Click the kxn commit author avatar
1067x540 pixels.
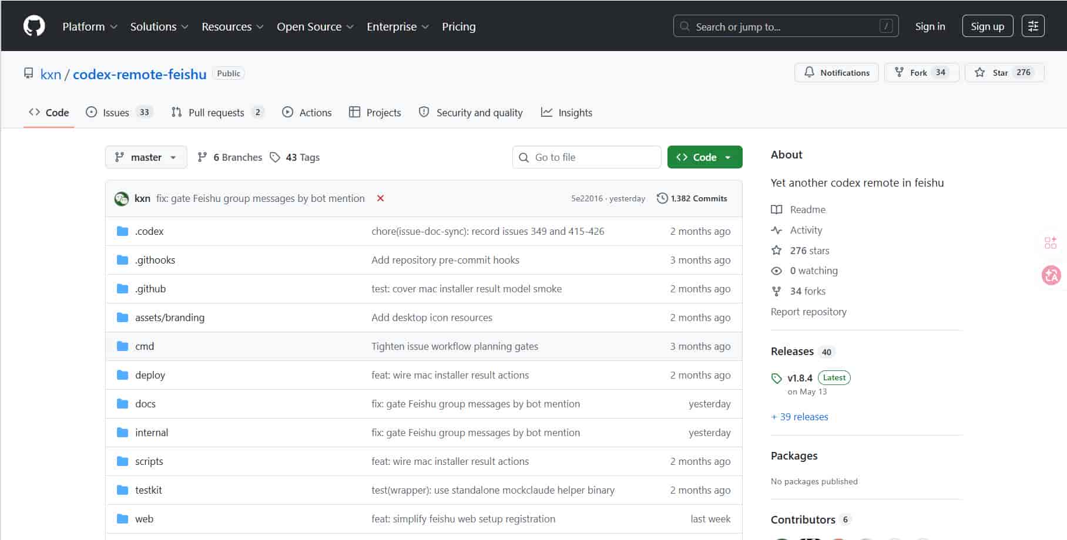pos(122,198)
